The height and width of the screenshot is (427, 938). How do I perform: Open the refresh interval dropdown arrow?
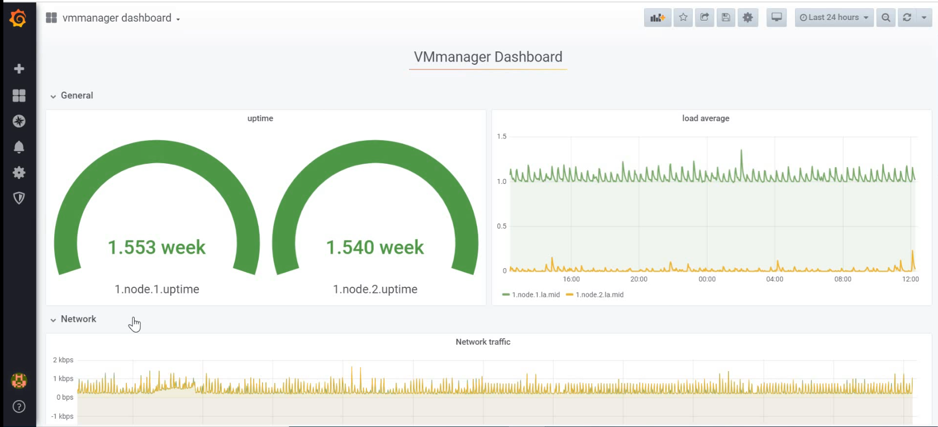924,18
